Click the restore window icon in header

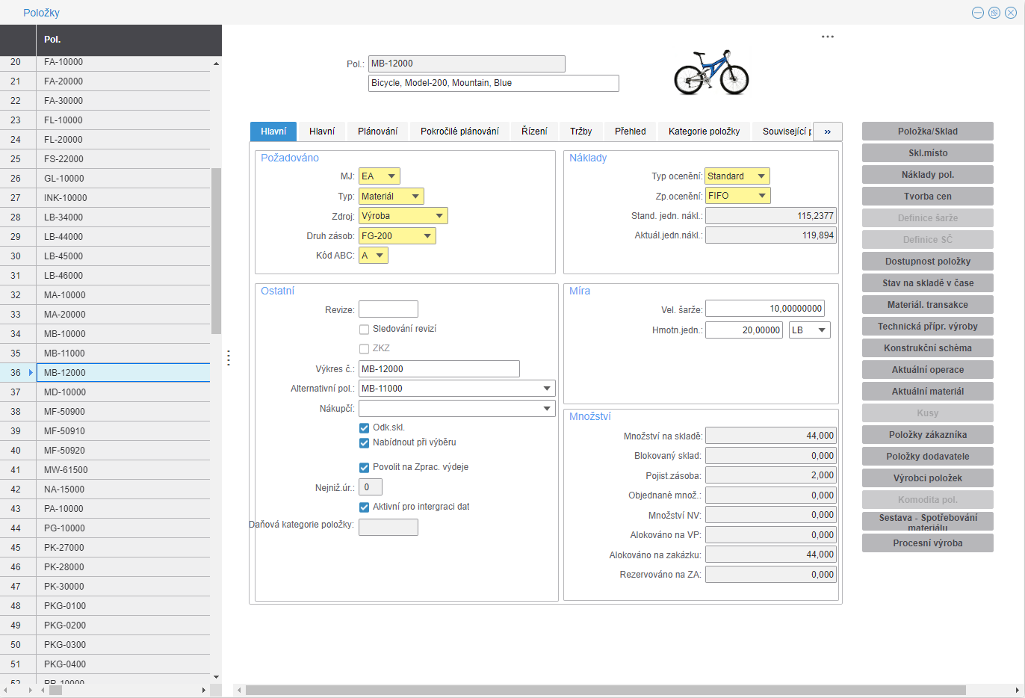point(994,13)
